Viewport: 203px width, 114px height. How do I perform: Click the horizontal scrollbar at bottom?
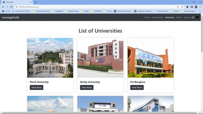(99, 113)
